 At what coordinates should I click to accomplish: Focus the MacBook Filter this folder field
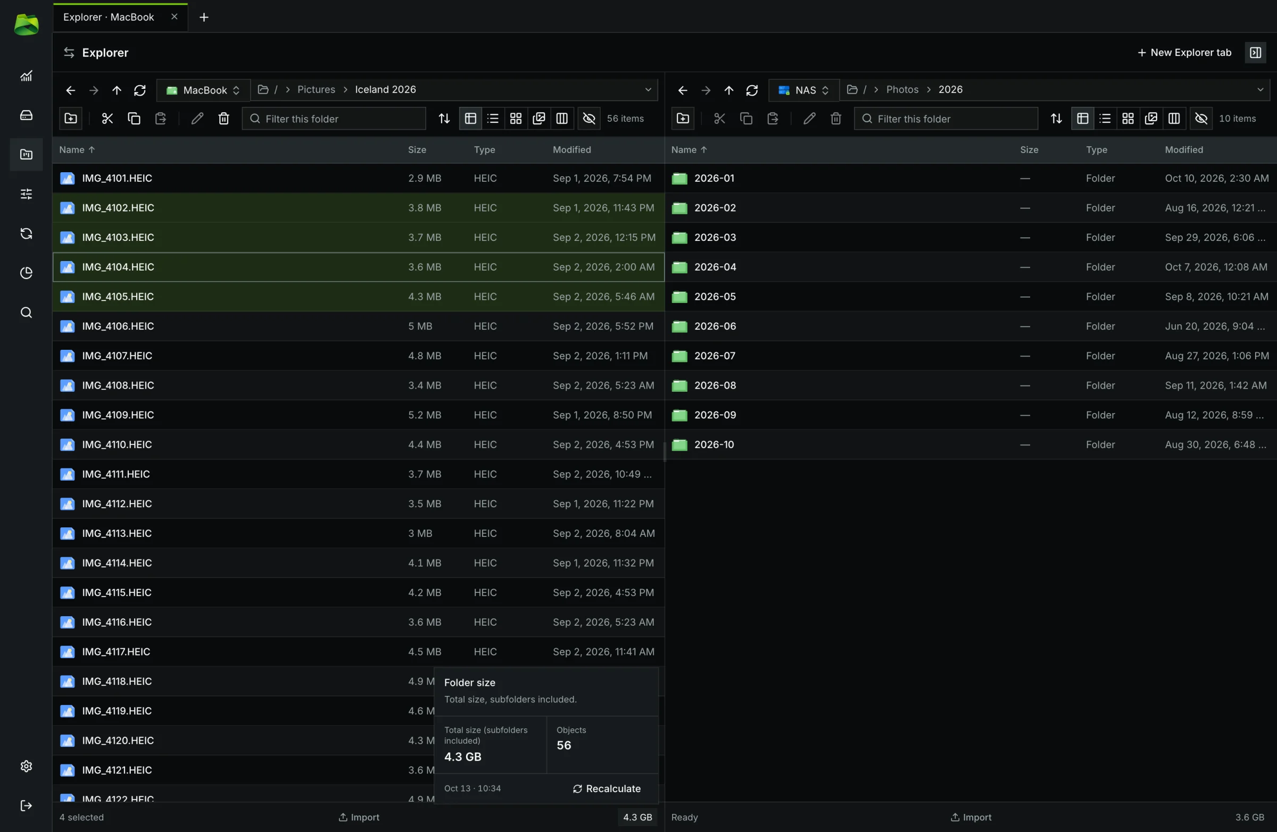click(x=334, y=119)
